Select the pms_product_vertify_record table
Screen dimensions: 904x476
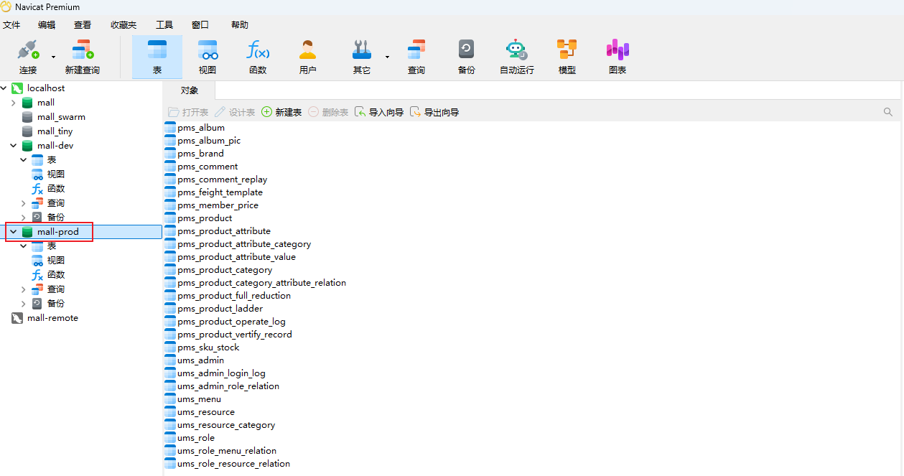234,335
